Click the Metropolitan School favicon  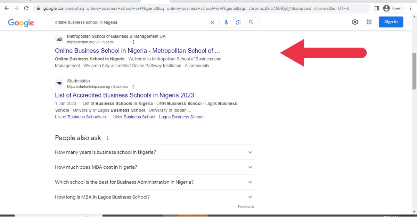pos(59,39)
